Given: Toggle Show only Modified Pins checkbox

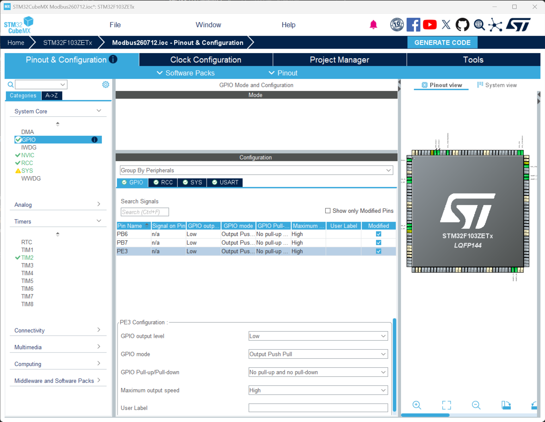Looking at the screenshot, I should coord(328,211).
